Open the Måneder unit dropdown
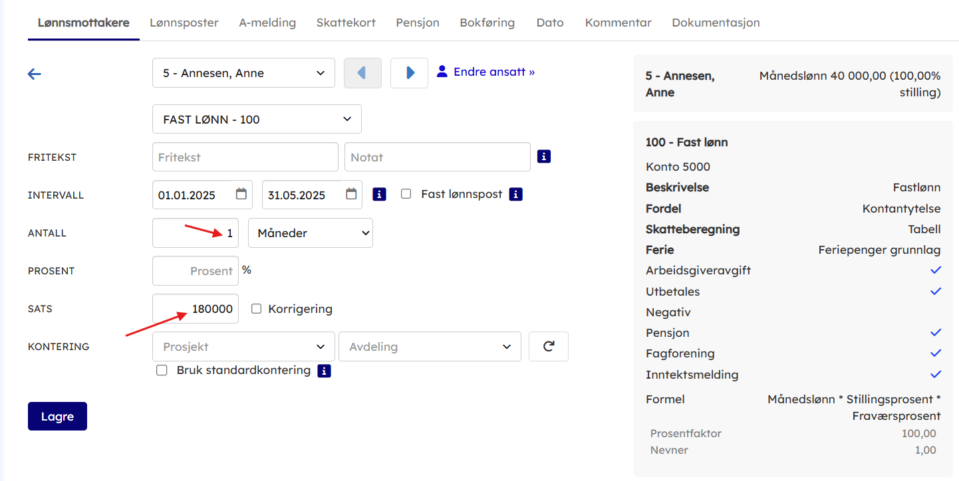Viewport: 959px width, 481px height. pos(310,233)
